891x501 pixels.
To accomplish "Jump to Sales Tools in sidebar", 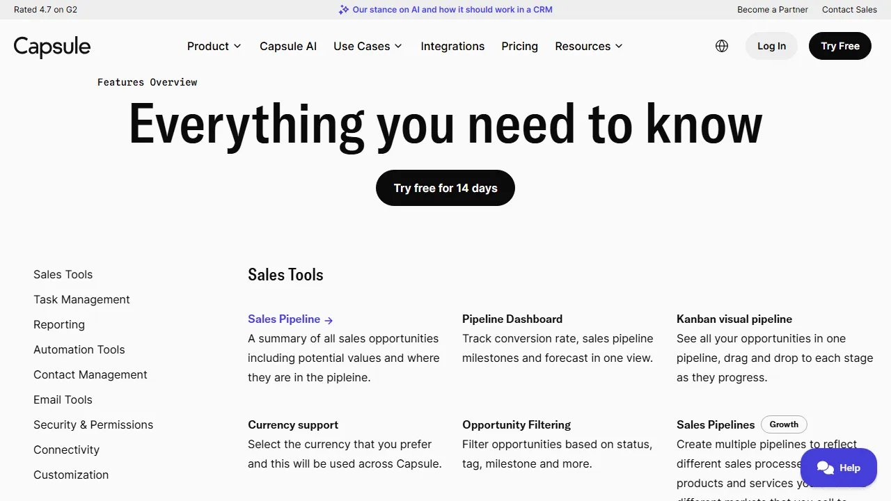I will tap(63, 274).
